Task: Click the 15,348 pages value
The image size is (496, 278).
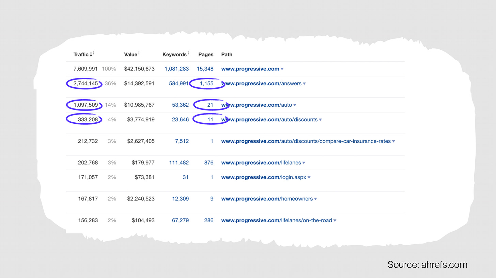Action: [205, 69]
